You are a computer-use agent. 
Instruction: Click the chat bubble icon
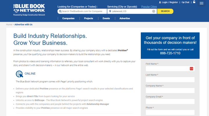[x=183, y=2]
